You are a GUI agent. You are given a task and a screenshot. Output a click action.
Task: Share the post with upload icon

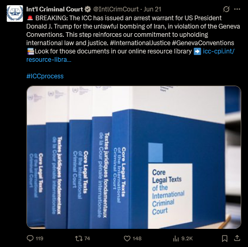237,238
